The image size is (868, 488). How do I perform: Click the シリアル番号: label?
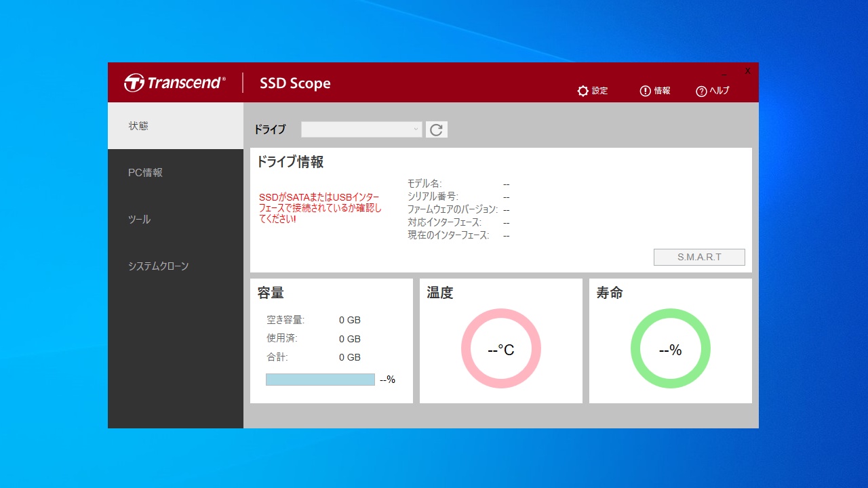433,197
